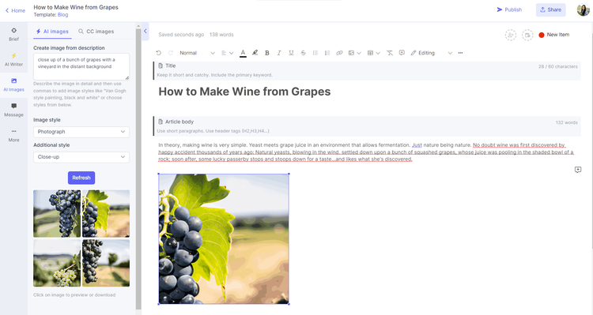The width and height of the screenshot is (593, 315).
Task: Switch to the CC images tab
Action: [x=96, y=32]
